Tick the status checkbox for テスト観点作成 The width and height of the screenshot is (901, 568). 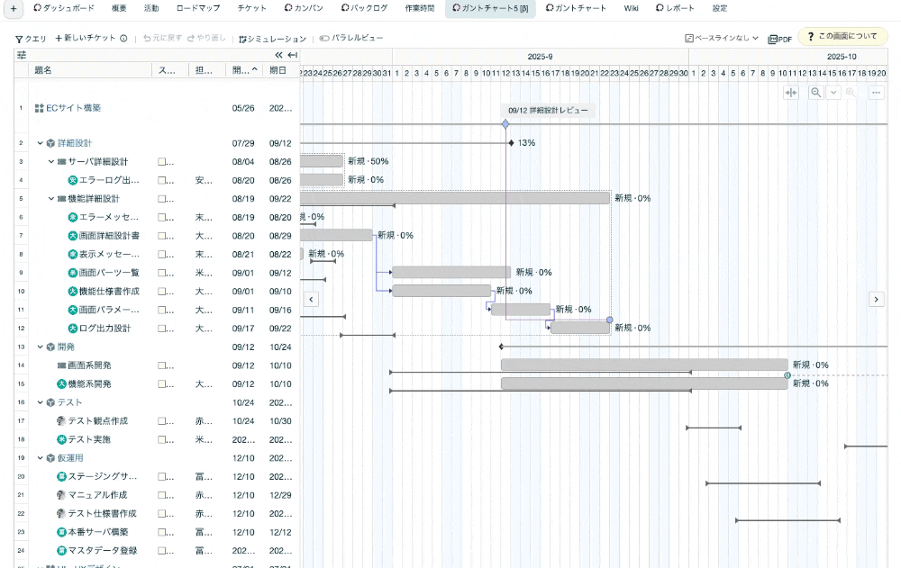(x=162, y=421)
